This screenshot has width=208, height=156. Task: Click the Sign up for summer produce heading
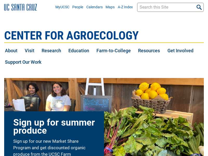(x=54, y=127)
